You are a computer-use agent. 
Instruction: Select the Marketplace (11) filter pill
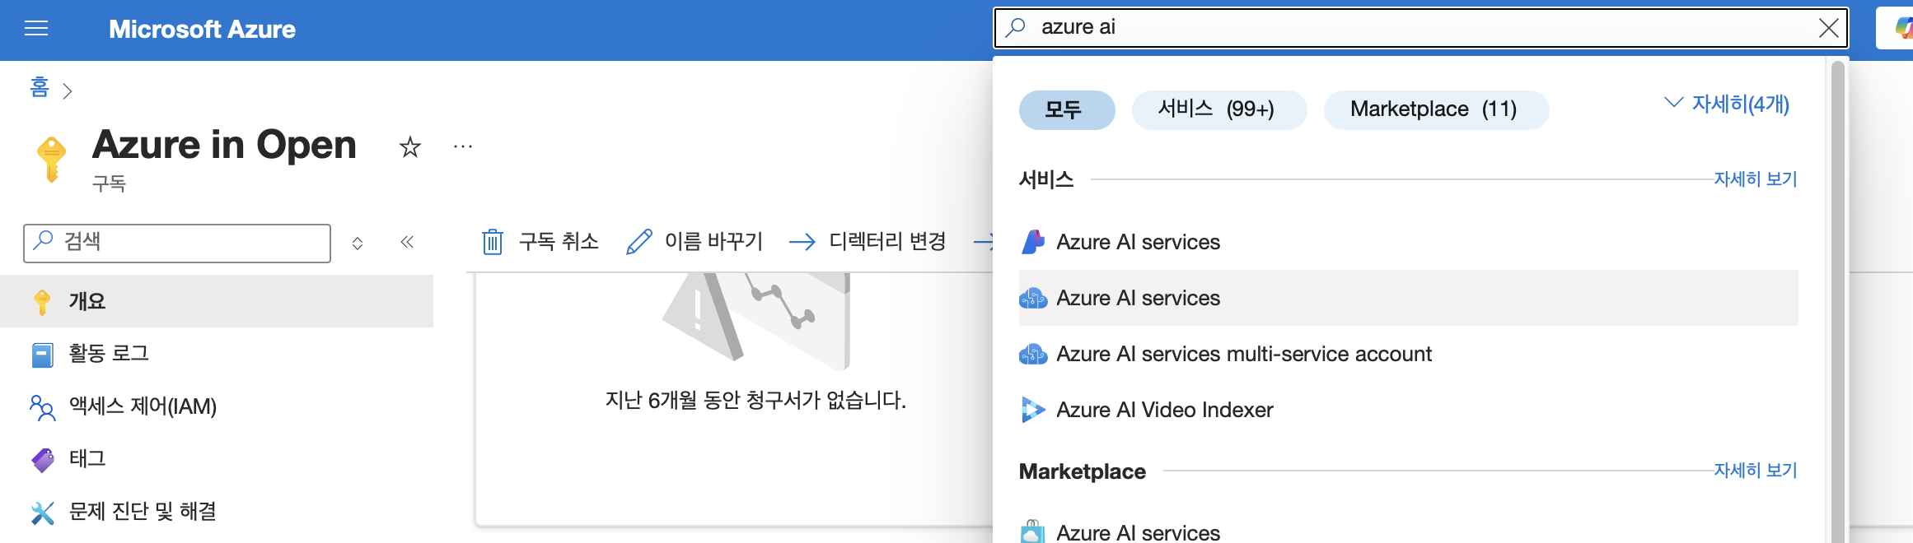pos(1436,109)
